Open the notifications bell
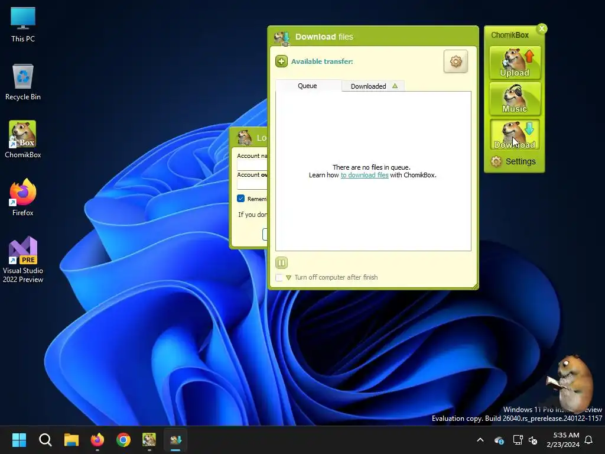Image resolution: width=605 pixels, height=454 pixels. pyautogui.click(x=589, y=440)
